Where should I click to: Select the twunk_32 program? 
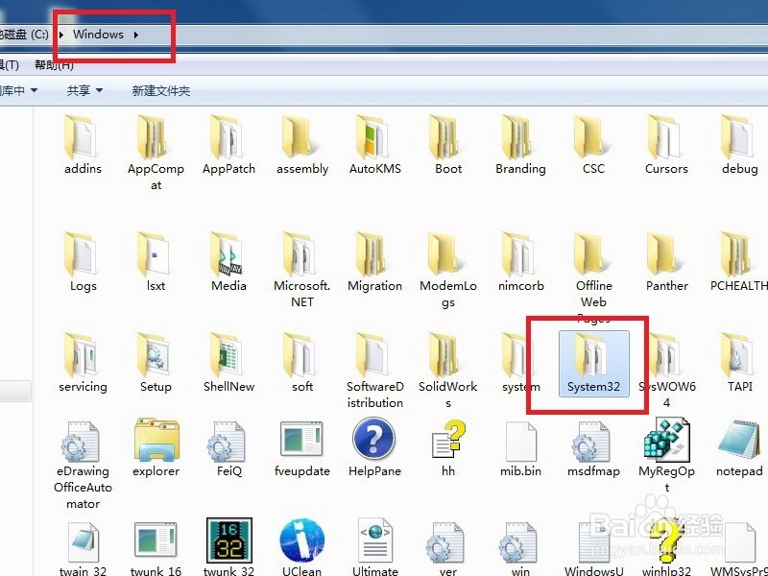[x=228, y=547]
